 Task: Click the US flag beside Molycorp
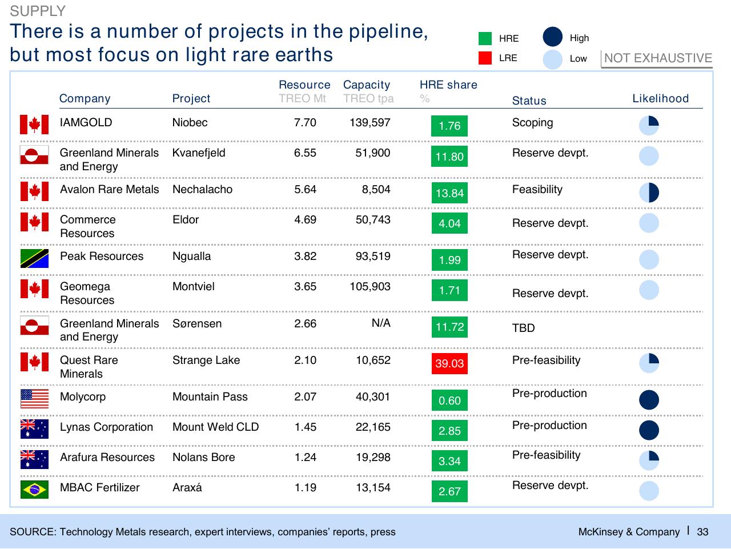34,399
